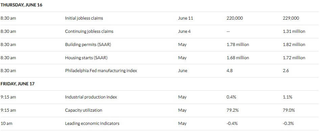
Task: Select Philadelphia Fed manufacturing index
Action: 101,71
